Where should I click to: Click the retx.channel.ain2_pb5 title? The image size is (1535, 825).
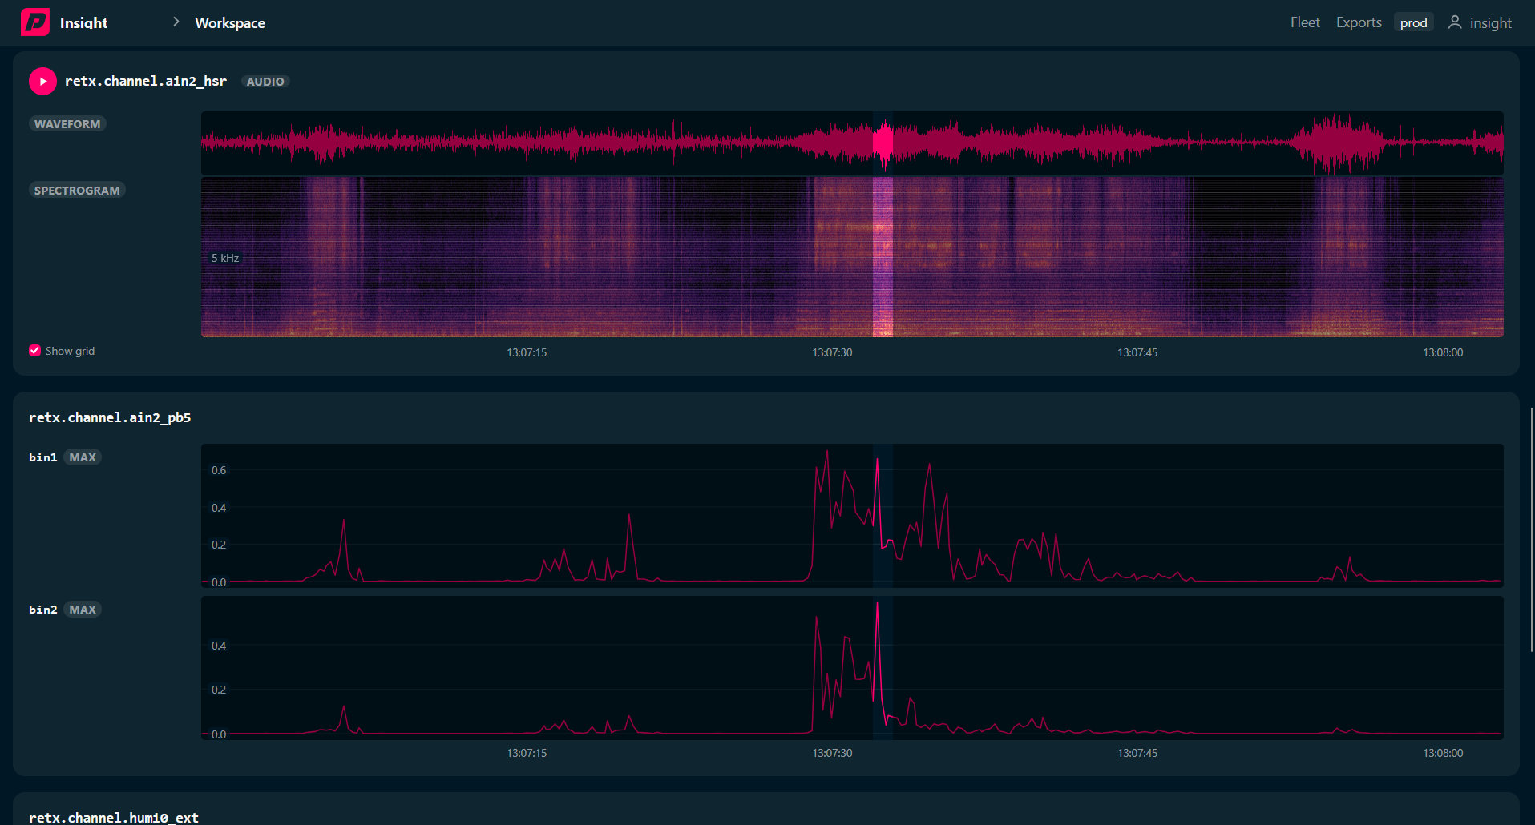point(110,417)
